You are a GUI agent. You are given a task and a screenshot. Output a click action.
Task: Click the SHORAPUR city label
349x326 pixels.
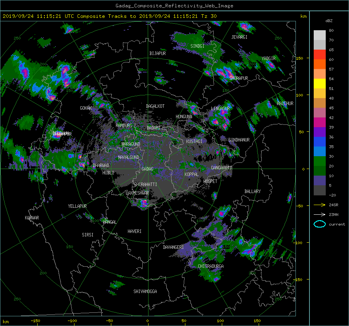[238, 78]
